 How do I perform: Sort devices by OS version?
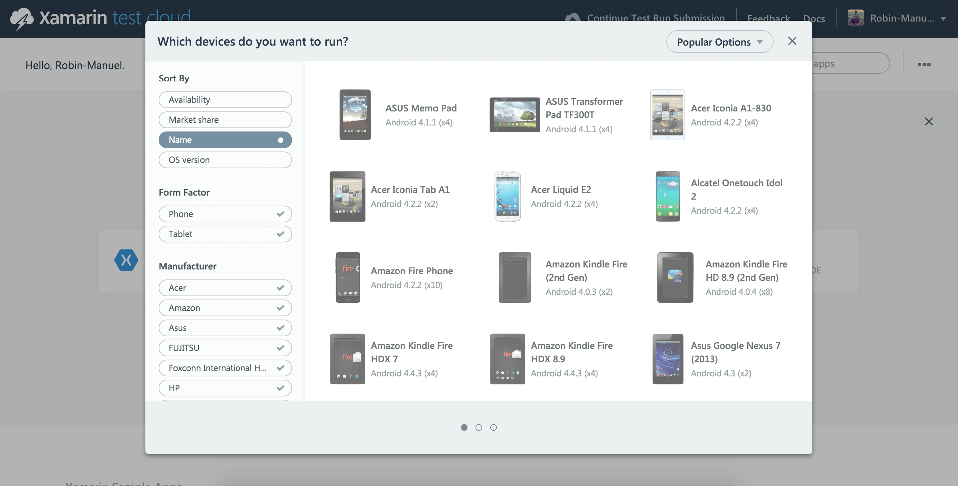pos(225,160)
